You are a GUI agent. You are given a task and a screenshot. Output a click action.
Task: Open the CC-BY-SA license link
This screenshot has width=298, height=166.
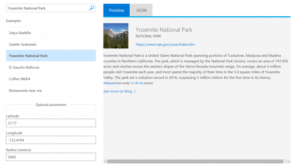137,83
